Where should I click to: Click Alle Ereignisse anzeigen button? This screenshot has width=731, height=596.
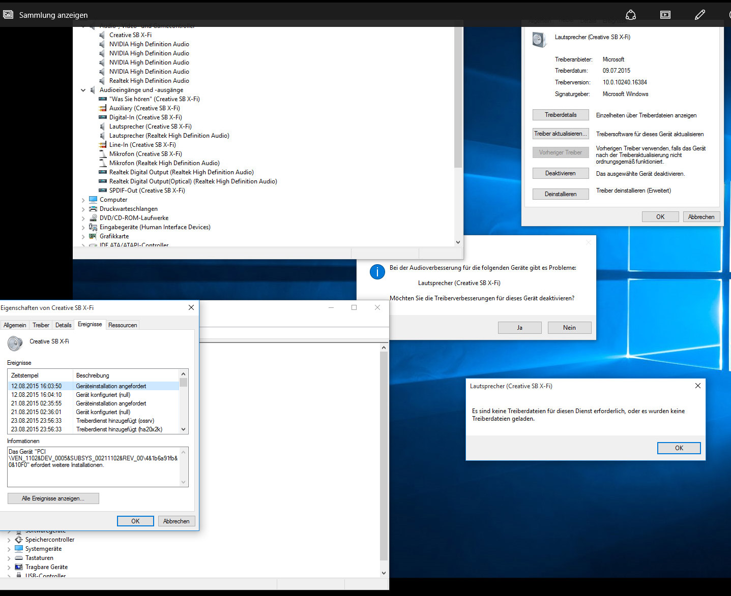click(53, 498)
